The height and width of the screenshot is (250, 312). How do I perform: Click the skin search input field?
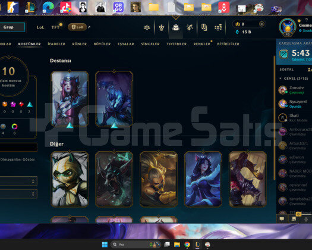click(x=18, y=147)
